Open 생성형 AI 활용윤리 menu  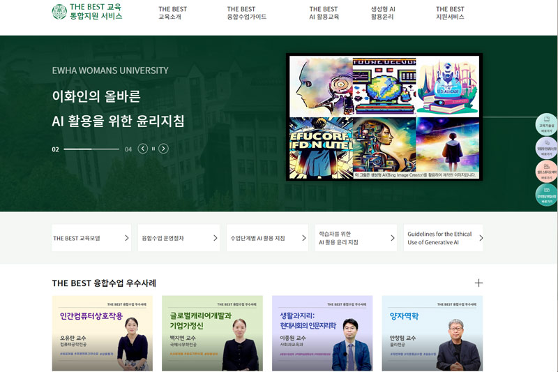coord(383,13)
